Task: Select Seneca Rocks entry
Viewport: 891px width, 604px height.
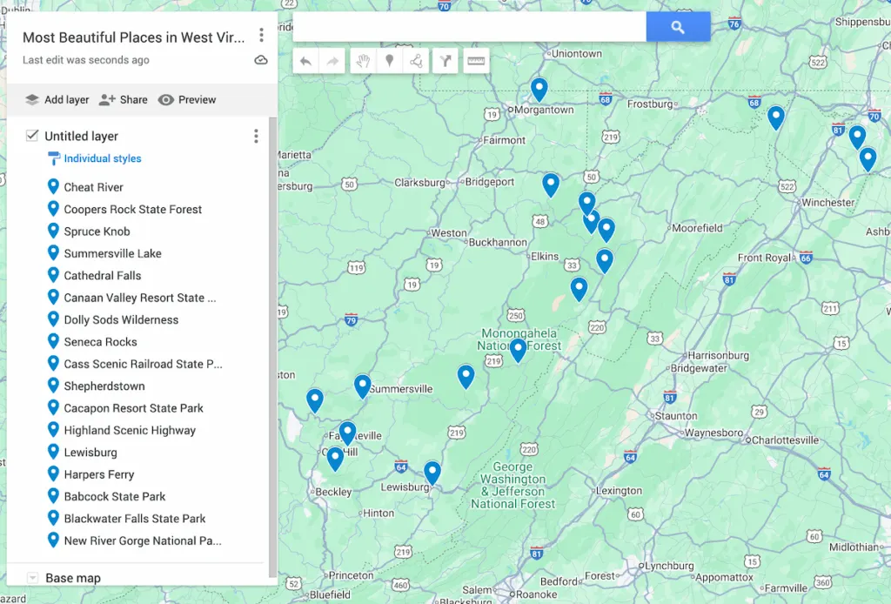Action: 100,342
